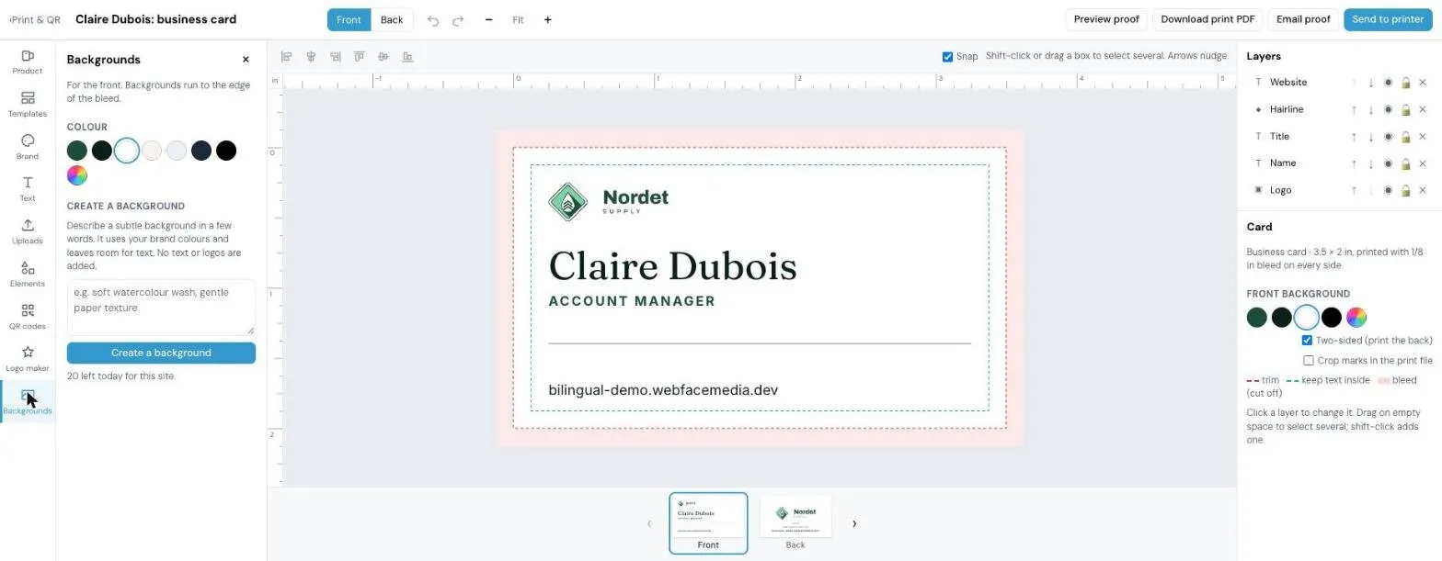Open the Templates section
The width and height of the screenshot is (1442, 561).
point(28,105)
